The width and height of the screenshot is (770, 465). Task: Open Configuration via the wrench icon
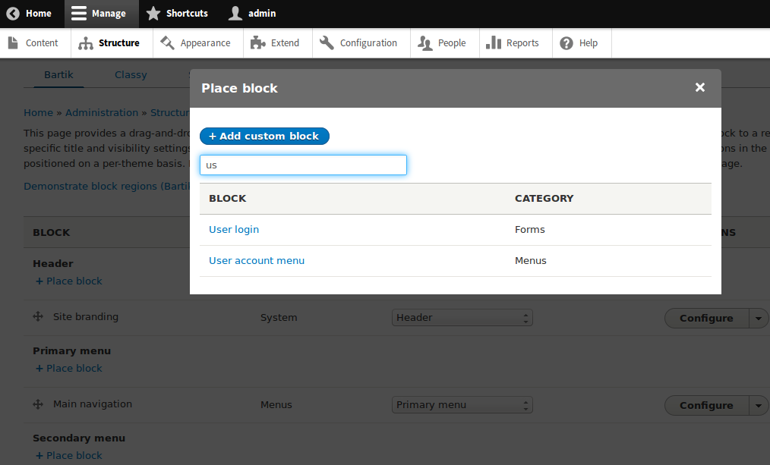click(x=326, y=43)
